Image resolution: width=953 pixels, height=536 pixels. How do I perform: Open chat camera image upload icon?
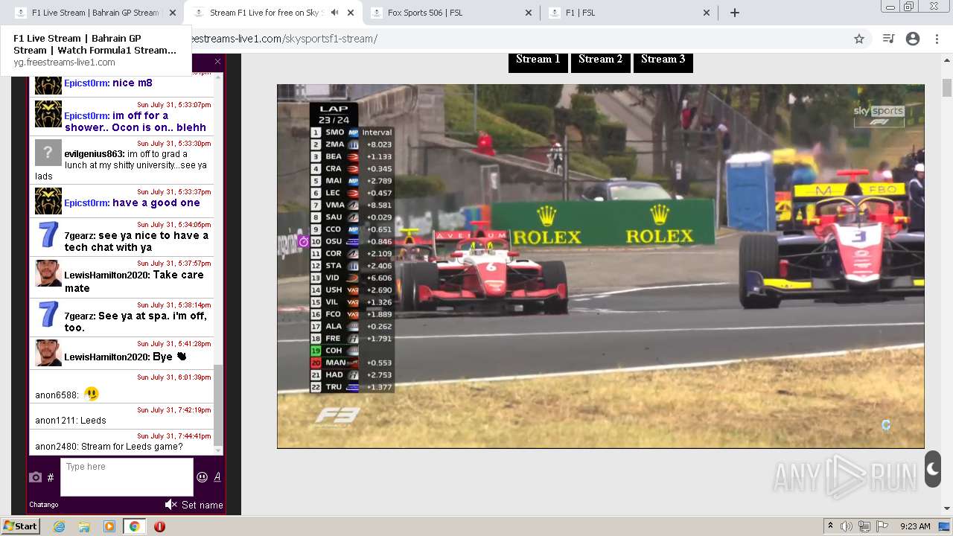(35, 477)
